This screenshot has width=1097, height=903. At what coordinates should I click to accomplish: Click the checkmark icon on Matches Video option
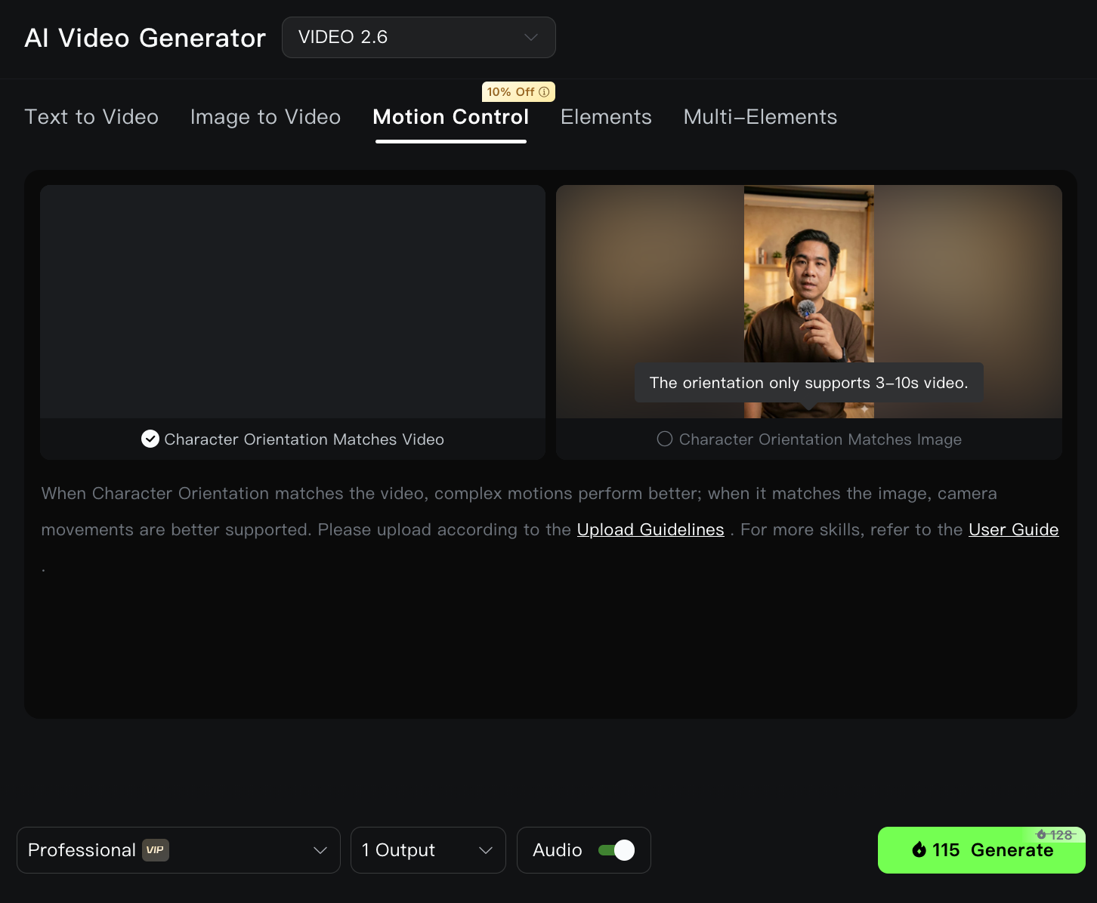click(150, 439)
